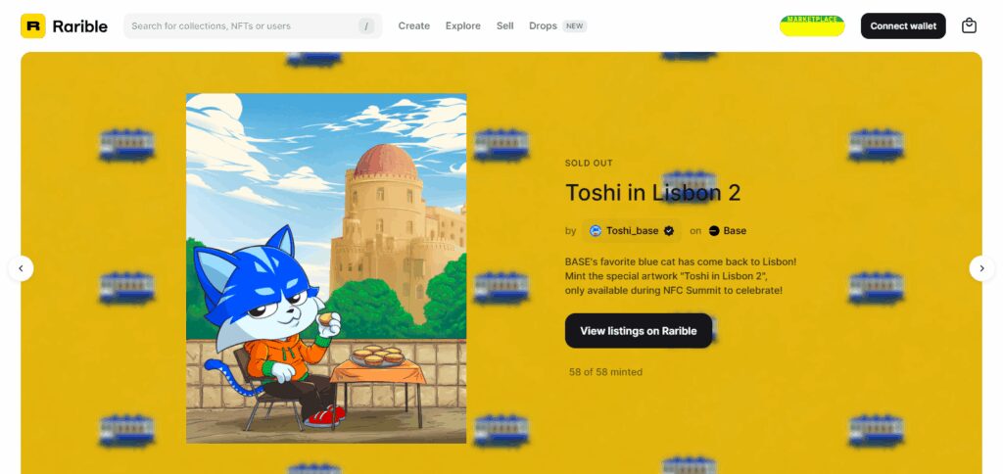Click the Base chain logo icon
Viewport: 1003px width, 474px height.
tap(714, 231)
